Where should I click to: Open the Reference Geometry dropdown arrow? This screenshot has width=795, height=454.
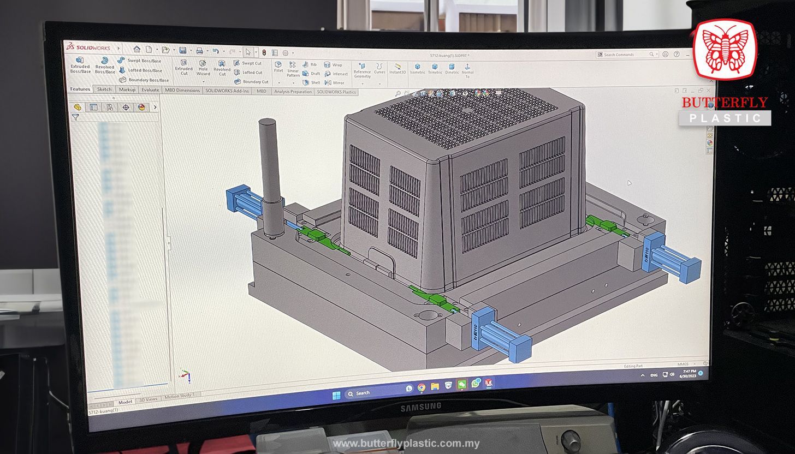[x=362, y=83]
